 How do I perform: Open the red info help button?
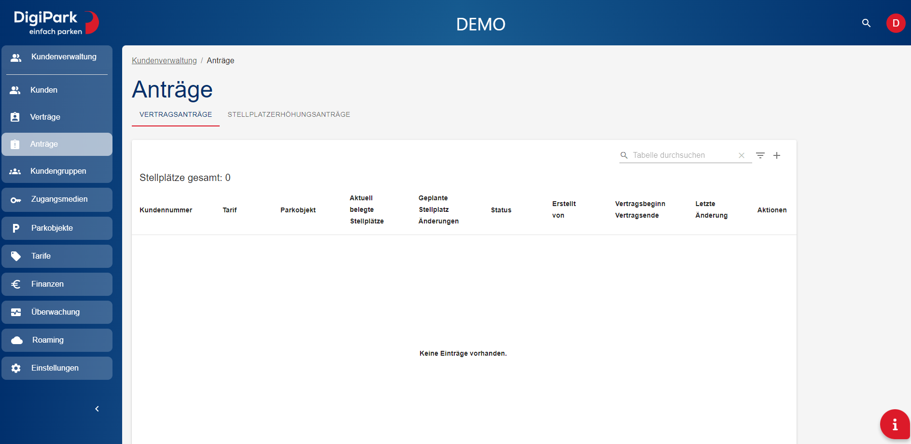tap(895, 424)
